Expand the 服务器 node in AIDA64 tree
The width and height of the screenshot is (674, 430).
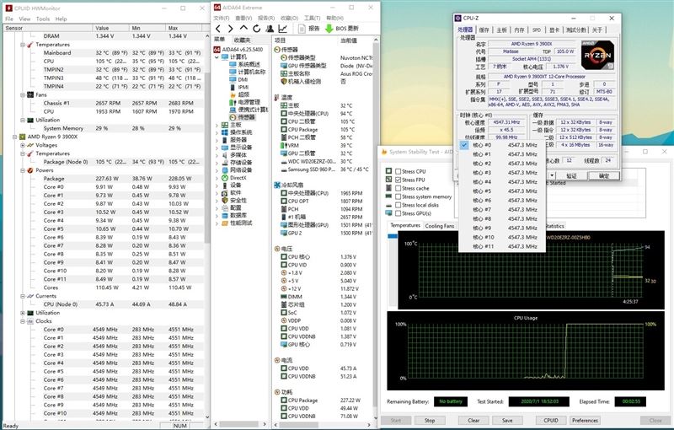tap(217, 140)
